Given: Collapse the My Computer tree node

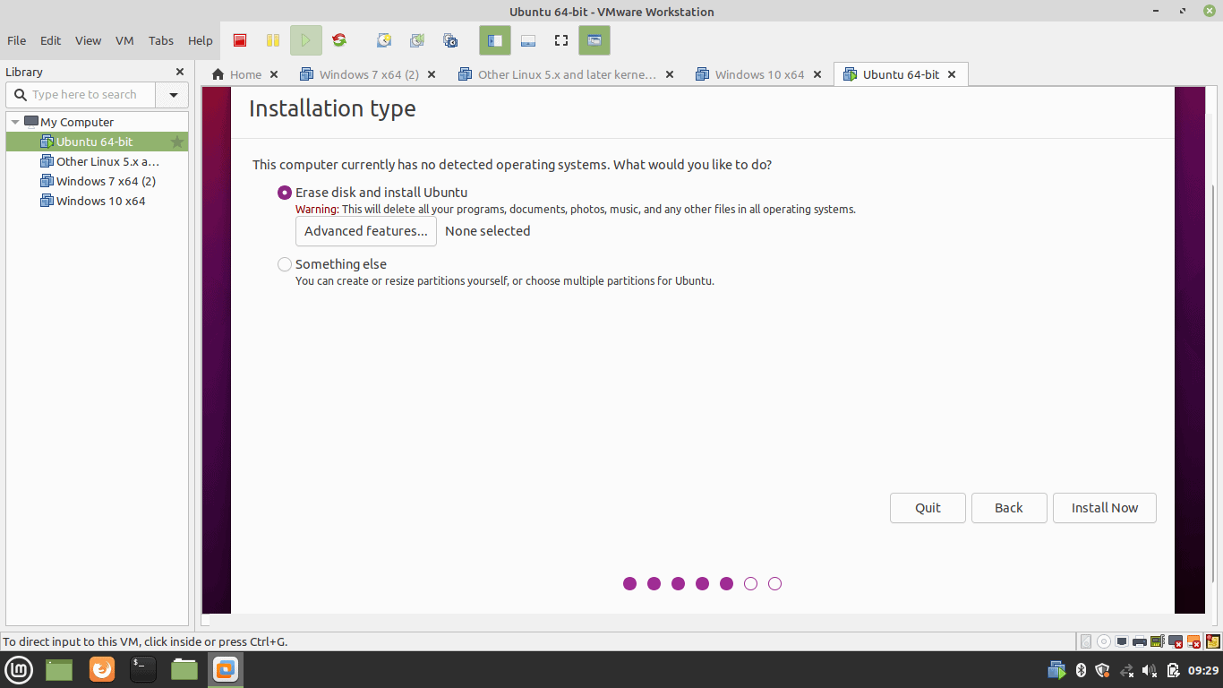Looking at the screenshot, I should (x=15, y=122).
